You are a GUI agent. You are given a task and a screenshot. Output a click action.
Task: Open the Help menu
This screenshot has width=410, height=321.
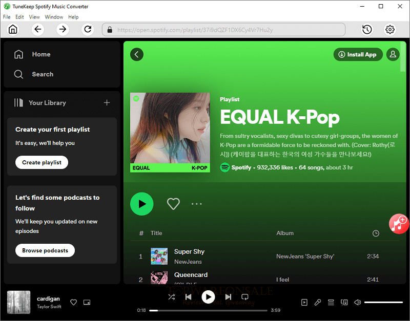tap(73, 17)
